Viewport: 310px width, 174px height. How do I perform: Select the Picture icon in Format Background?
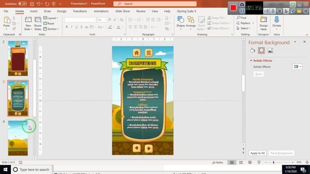click(x=270, y=51)
